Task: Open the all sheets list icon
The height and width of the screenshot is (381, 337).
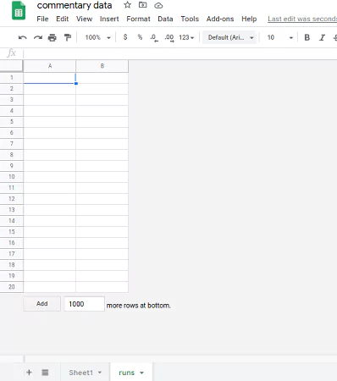Action: [45, 373]
